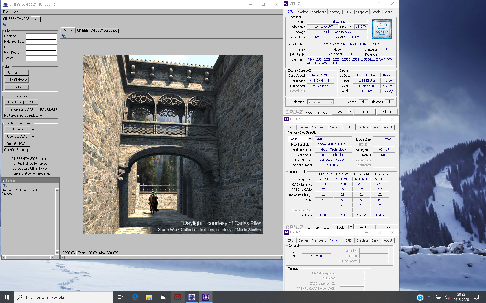Screen dimensions: 486x303
Task: Open the Caches tab in top CPU-Z window
Action: 303,12
